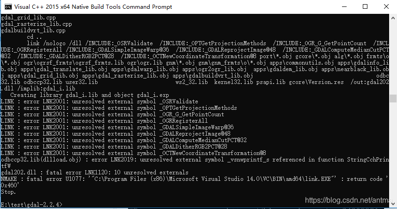Click scrollbar track below the thumb
This screenshot has width=397, height=209.
tap(393, 152)
